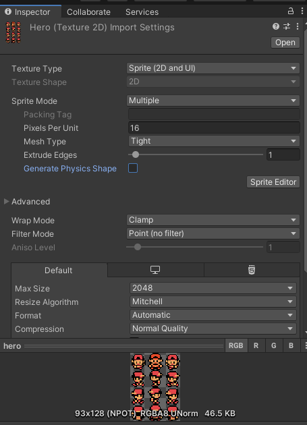Show RGB channels in preview
307x425 pixels.
[x=236, y=345]
